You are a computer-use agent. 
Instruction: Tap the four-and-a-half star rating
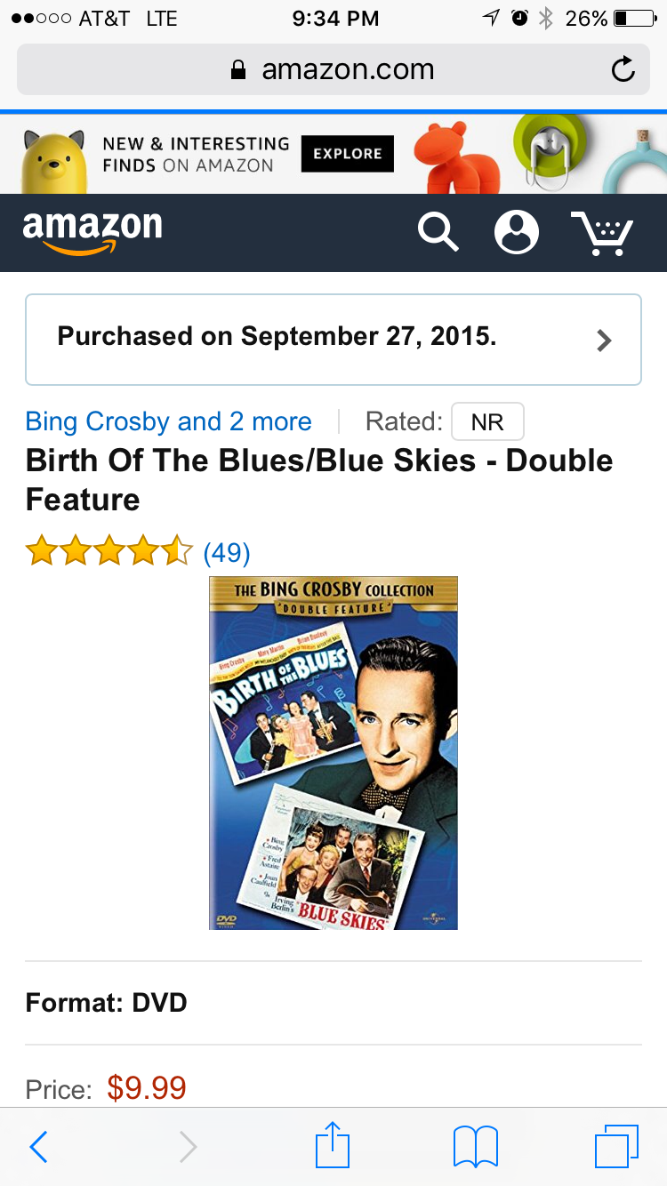pos(109,551)
